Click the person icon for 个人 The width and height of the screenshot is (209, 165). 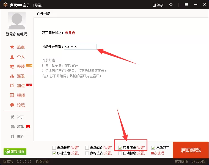(x=12, y=57)
